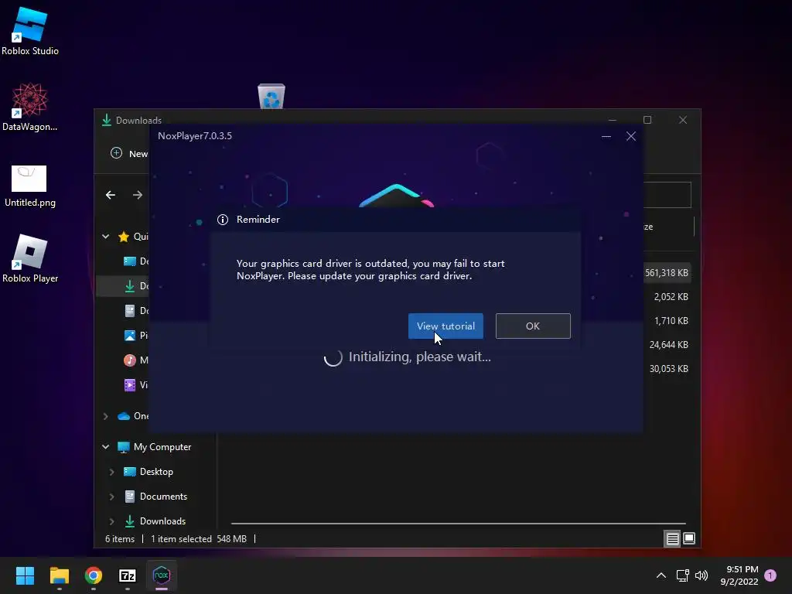
Task: Click the info icon beside Reminder title
Action: coord(223,220)
